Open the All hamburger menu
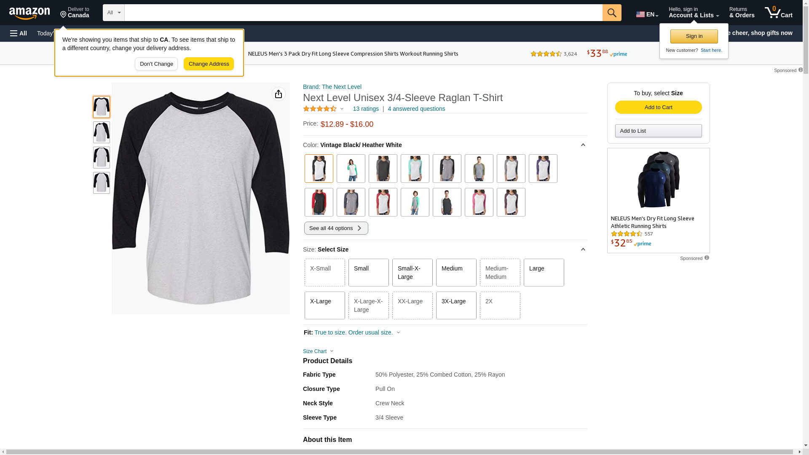The image size is (809, 455). pyautogui.click(x=19, y=33)
